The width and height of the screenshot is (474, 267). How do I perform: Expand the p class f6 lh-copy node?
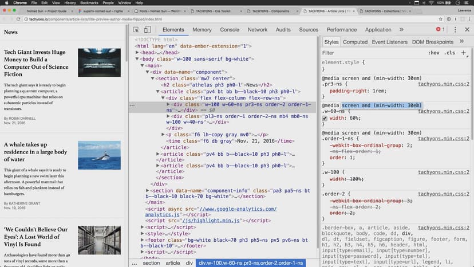pyautogui.click(x=163, y=134)
